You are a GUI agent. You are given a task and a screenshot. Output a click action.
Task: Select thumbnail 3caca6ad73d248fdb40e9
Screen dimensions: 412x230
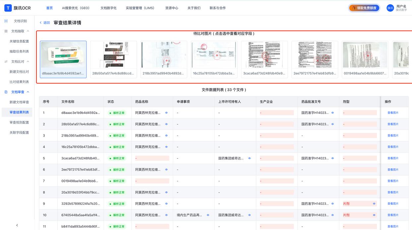coord(264,60)
